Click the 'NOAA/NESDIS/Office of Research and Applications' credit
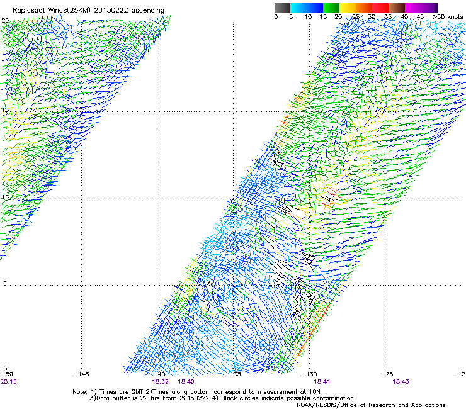This screenshot has width=466, height=409. pos(371,405)
